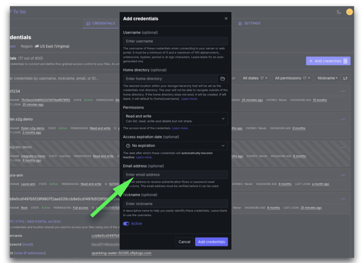Expand the Permissions Read and write dropdown
This screenshot has width=361, height=263.
[175, 118]
